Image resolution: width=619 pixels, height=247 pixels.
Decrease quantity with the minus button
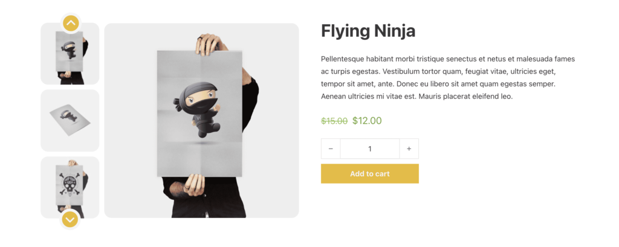point(331,149)
